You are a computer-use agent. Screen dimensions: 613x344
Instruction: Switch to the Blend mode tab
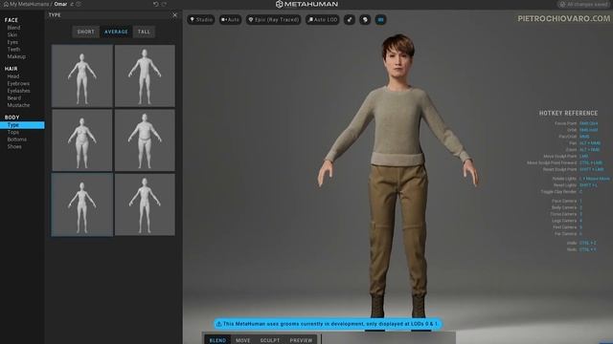point(217,340)
